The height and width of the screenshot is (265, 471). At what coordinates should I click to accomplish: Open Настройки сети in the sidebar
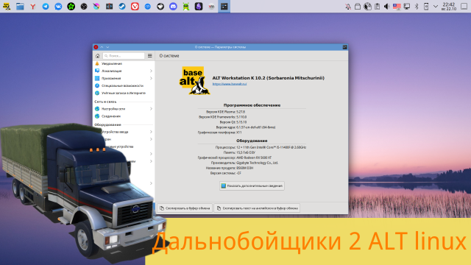[x=124, y=109]
